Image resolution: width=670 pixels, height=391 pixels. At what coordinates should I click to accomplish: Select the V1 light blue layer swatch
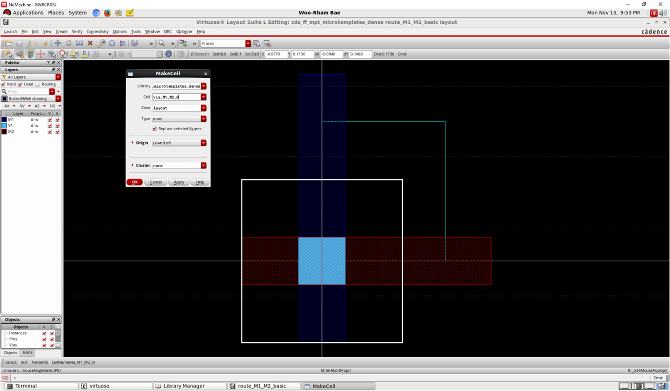[4, 126]
